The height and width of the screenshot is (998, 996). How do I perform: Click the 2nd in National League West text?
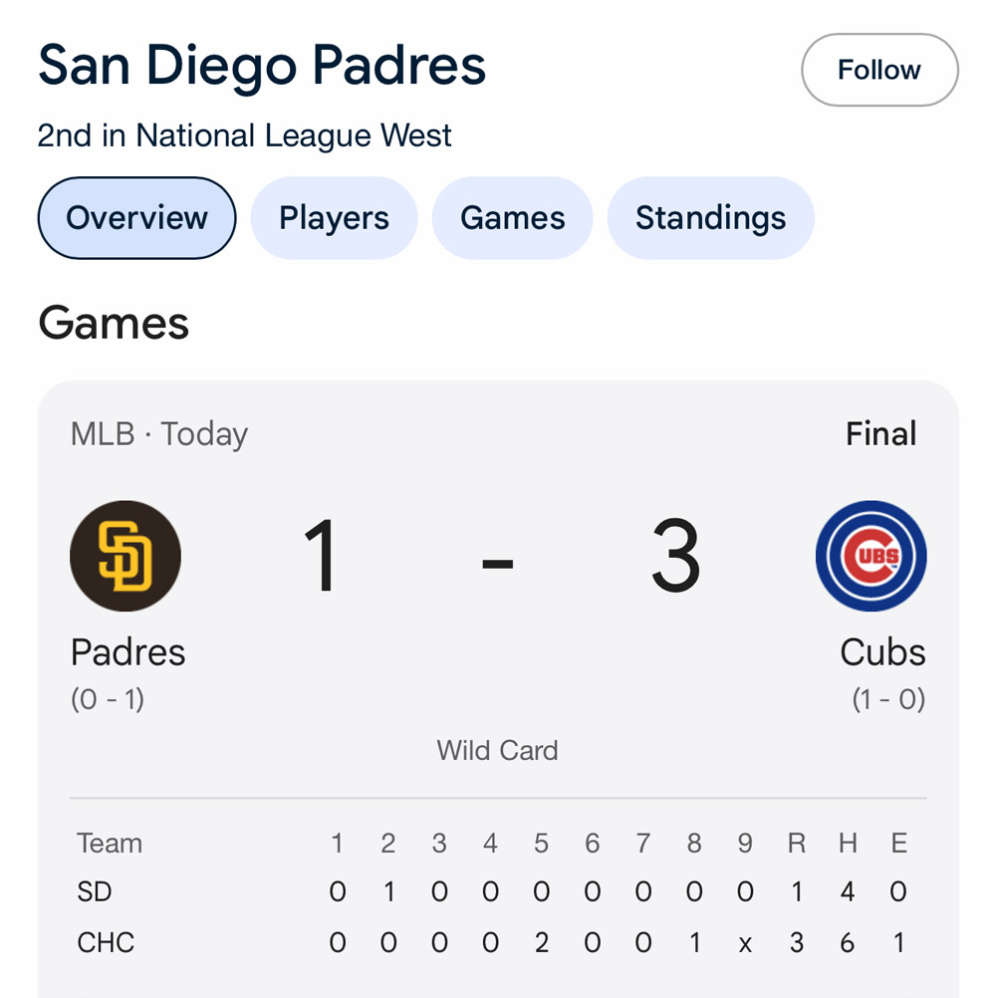[244, 135]
